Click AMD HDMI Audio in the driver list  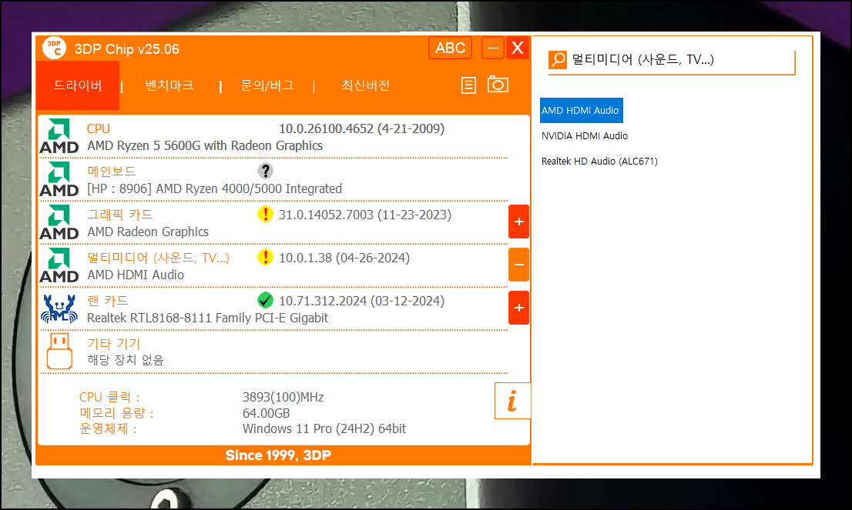click(x=136, y=275)
